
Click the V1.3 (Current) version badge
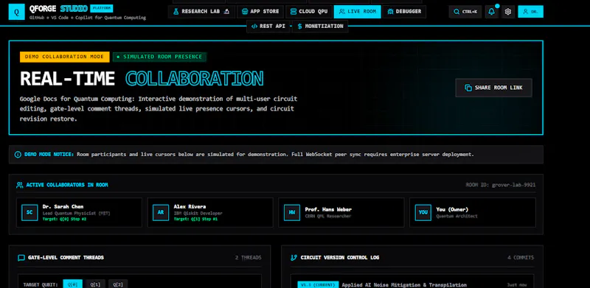318,285
